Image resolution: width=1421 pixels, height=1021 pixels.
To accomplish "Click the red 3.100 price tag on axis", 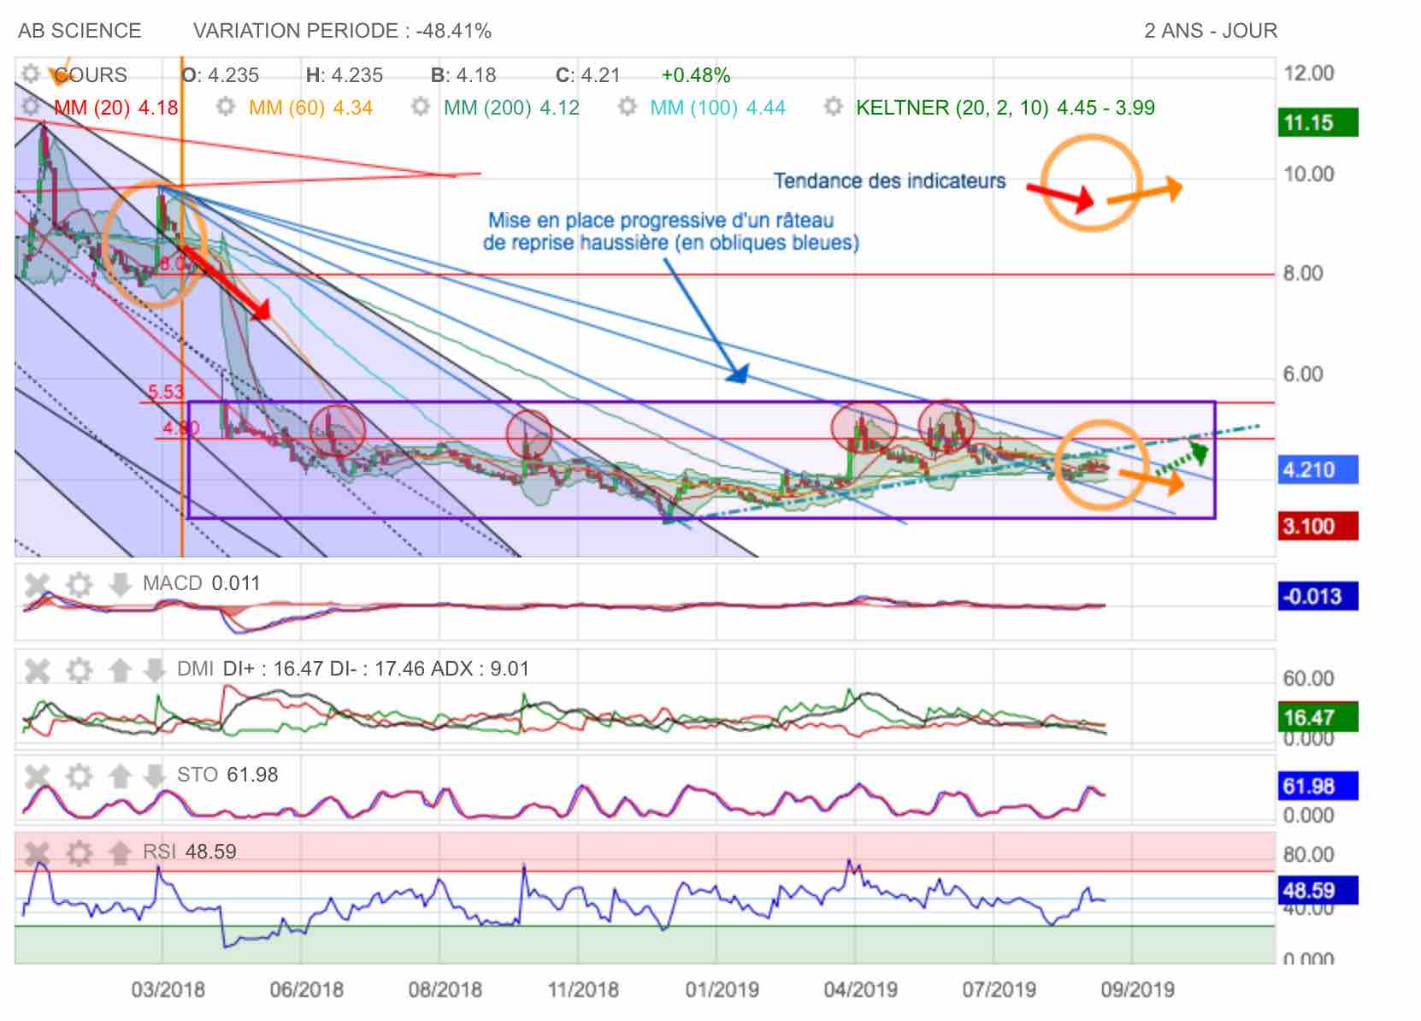I will [x=1318, y=526].
